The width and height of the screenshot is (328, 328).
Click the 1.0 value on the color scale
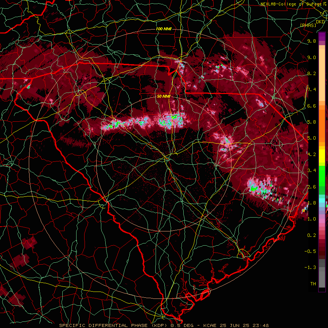(x=312, y=219)
